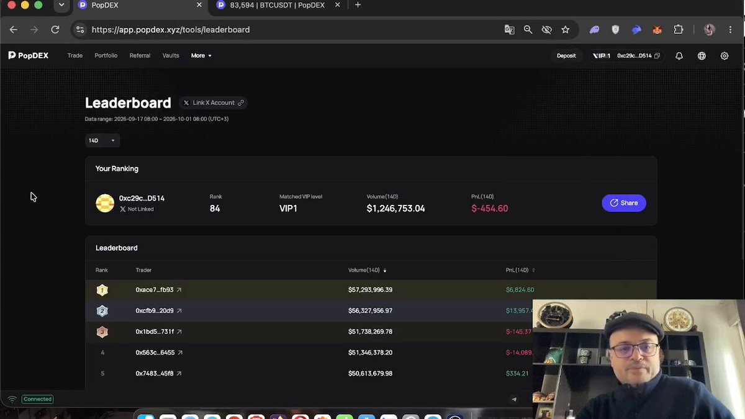Switch to the BTCUSDT browser tab
The image size is (745, 419).
[278, 6]
